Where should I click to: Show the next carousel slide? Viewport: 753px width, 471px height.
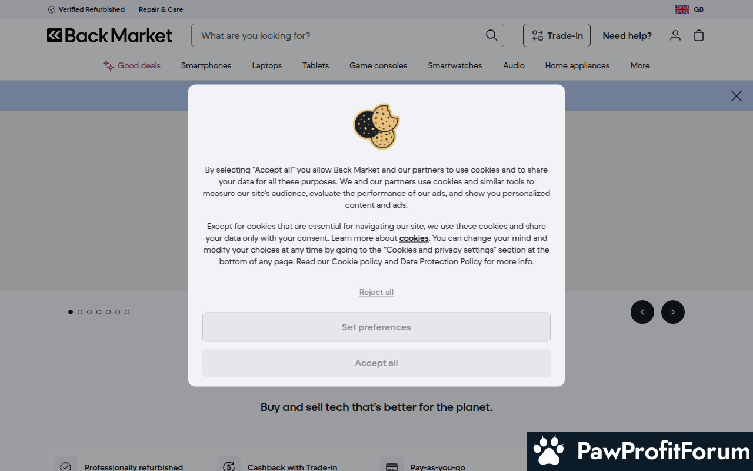[x=673, y=312]
